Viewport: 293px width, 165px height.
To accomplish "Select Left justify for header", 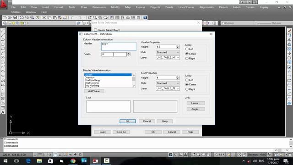I will 187,49.
